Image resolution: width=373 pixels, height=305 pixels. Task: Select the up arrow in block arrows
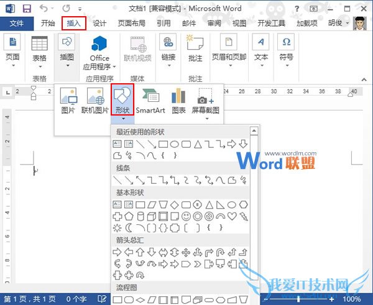140,252
